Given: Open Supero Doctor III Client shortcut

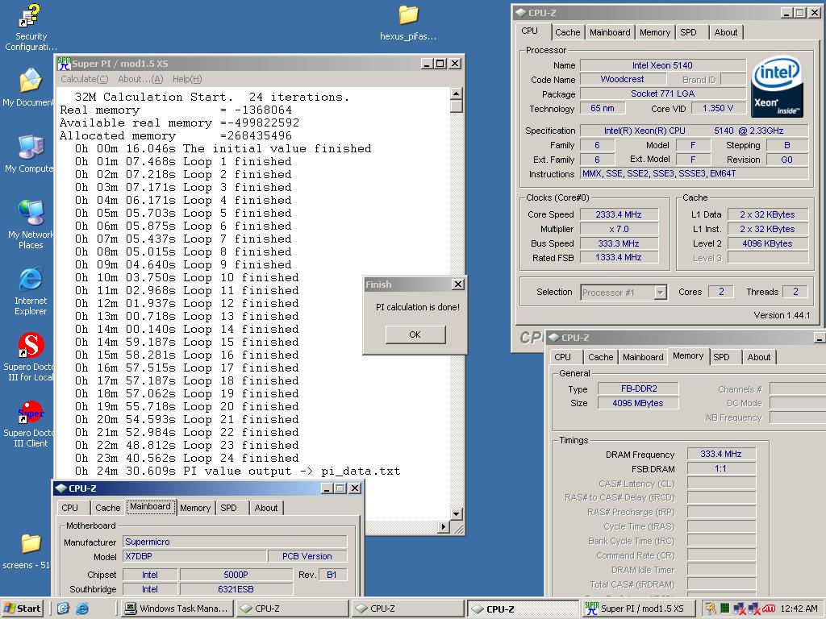Looking at the screenshot, I should (x=29, y=424).
